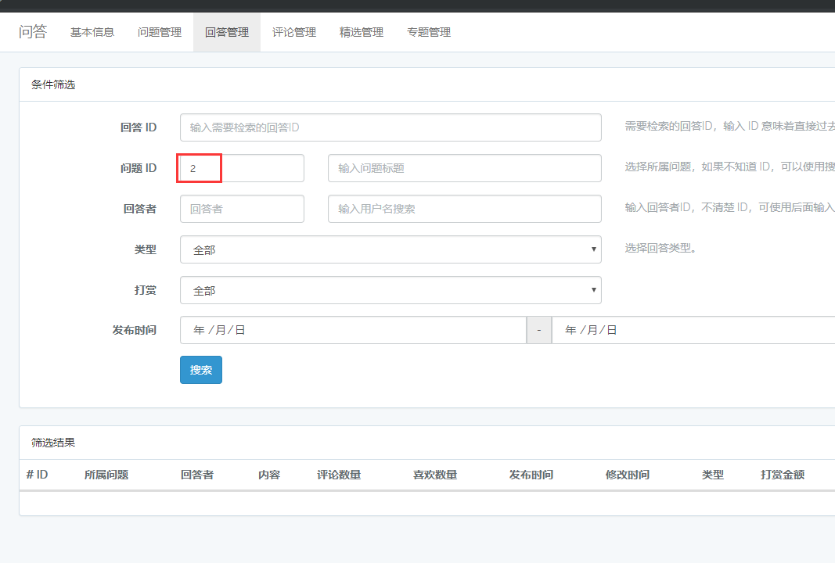Open the 精选管理 tab

click(361, 32)
